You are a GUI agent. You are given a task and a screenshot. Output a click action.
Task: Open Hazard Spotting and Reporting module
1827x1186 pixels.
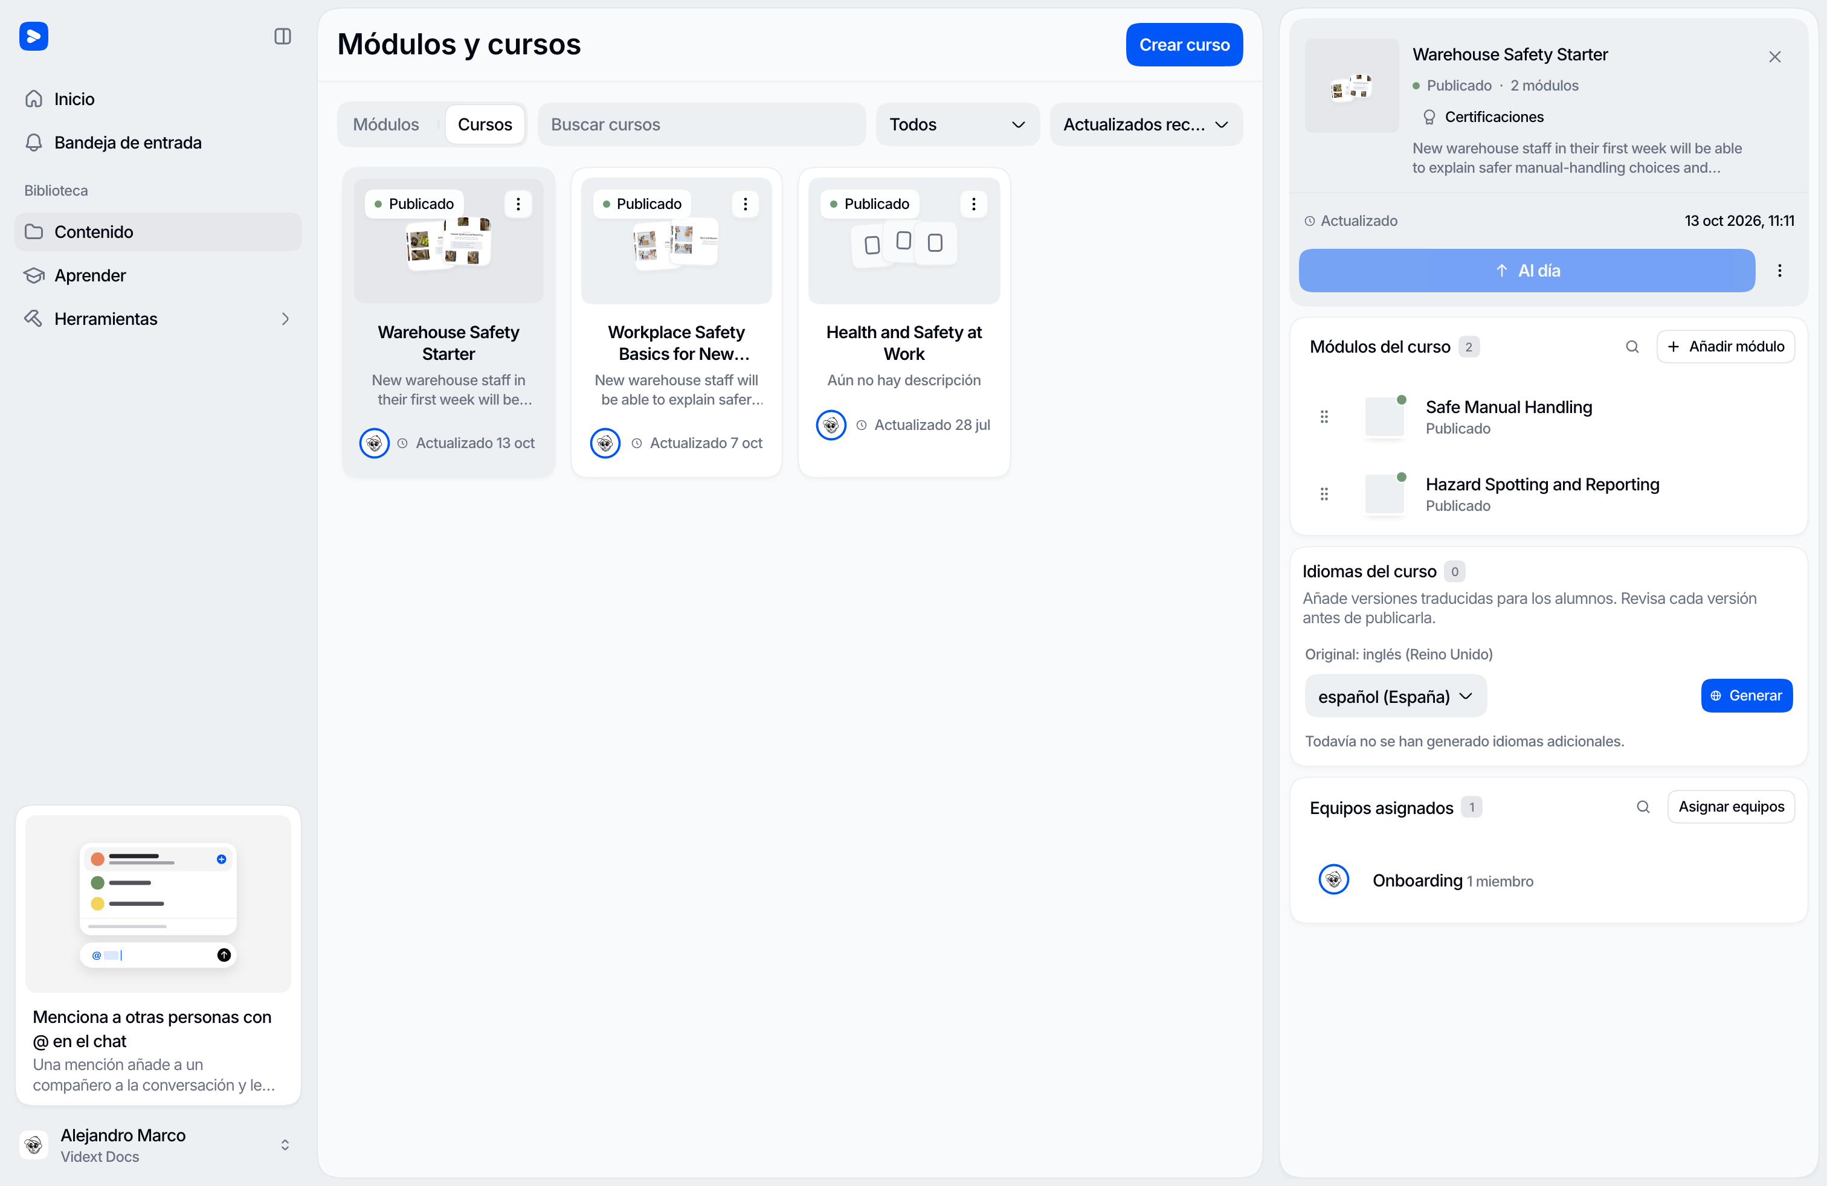1542,485
